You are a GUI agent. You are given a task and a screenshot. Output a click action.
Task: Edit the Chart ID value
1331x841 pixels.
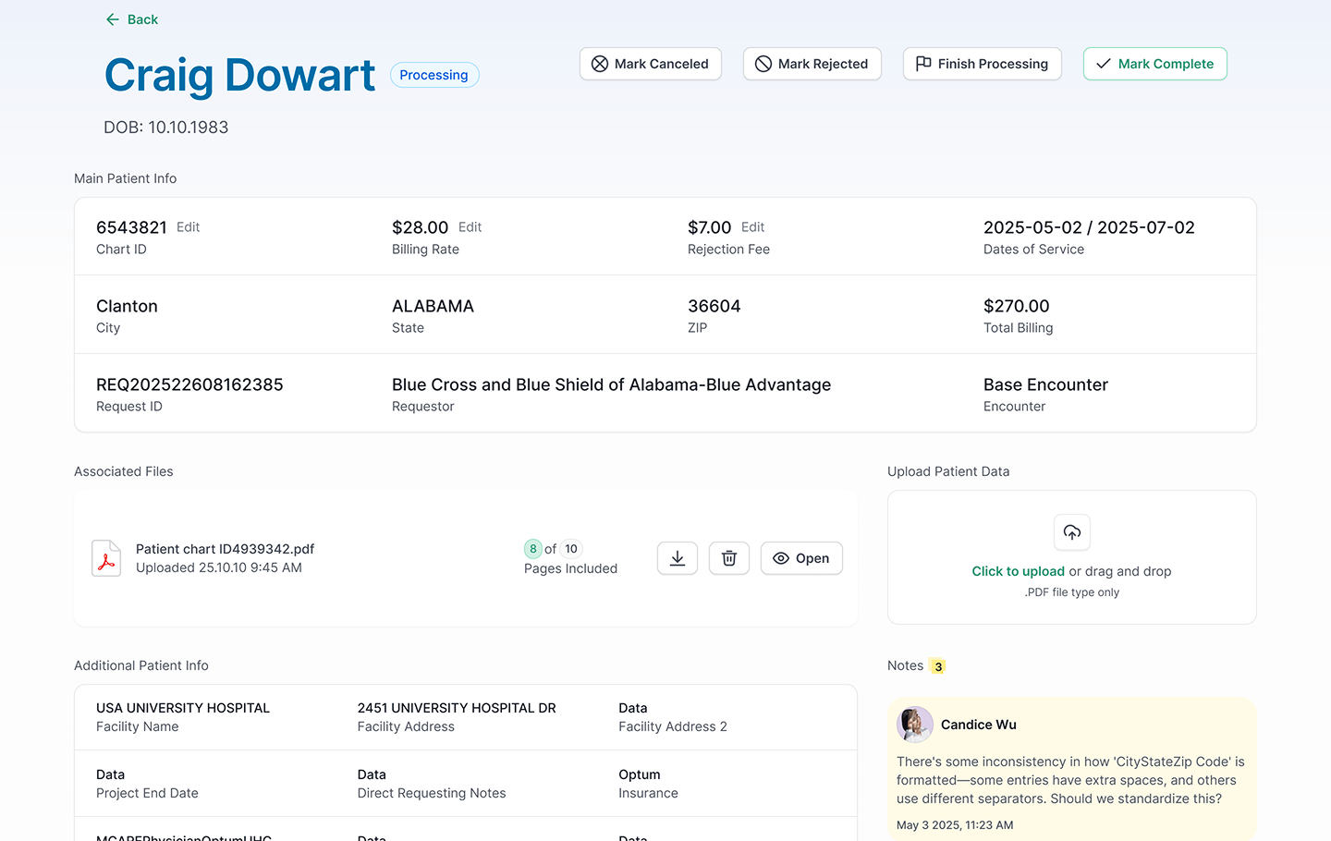(x=188, y=227)
